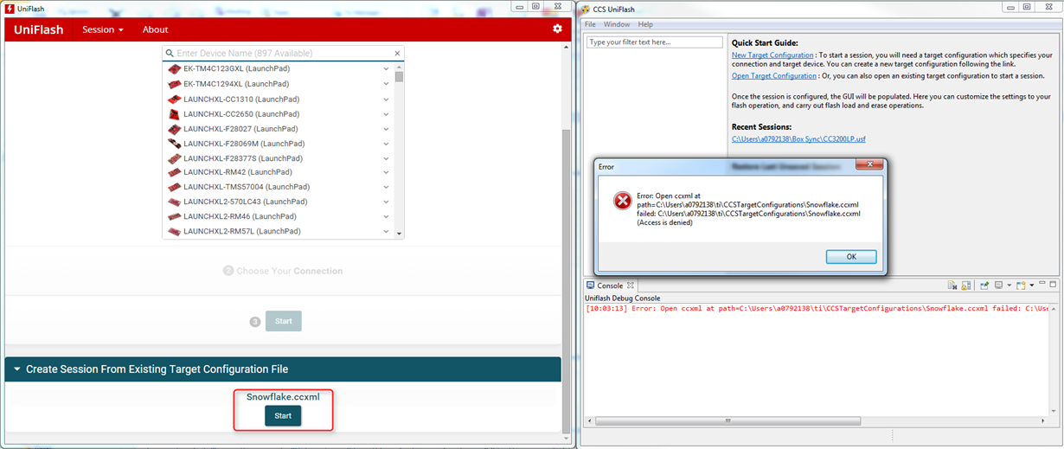Image resolution: width=1064 pixels, height=449 pixels.
Task: Click the device list scrollbar thumb
Action: [399, 76]
